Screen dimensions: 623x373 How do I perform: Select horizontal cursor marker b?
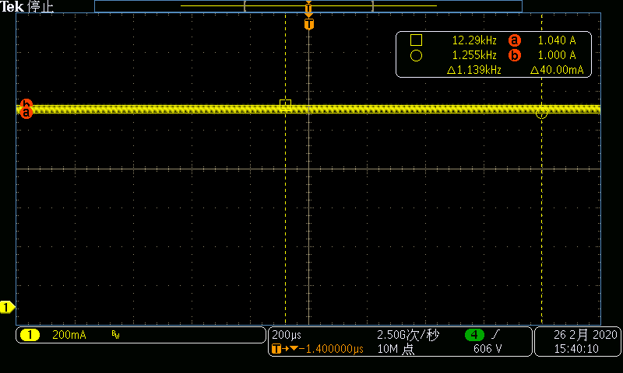pos(26,103)
